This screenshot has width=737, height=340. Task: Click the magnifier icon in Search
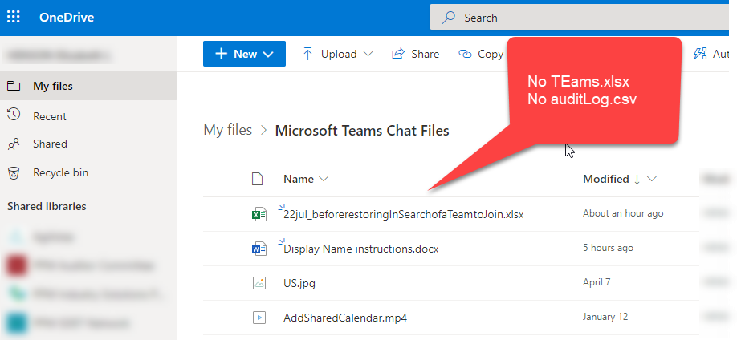[x=449, y=18]
